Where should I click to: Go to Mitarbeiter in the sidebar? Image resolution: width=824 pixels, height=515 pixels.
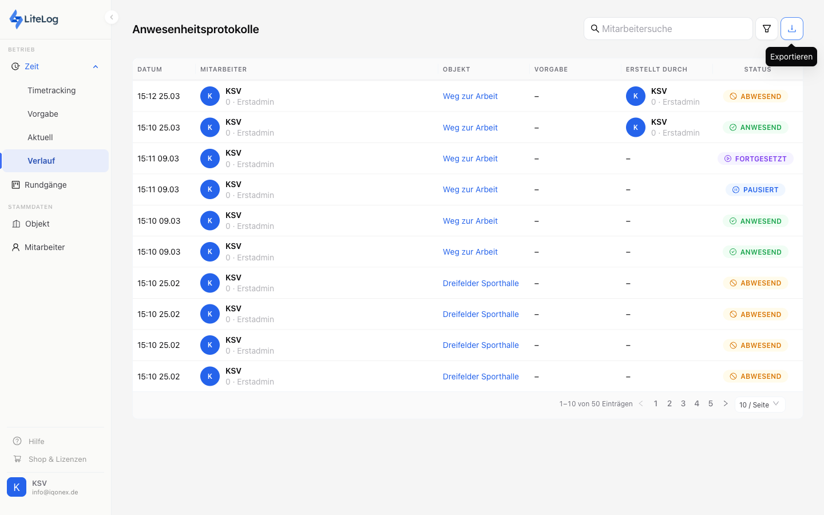45,247
